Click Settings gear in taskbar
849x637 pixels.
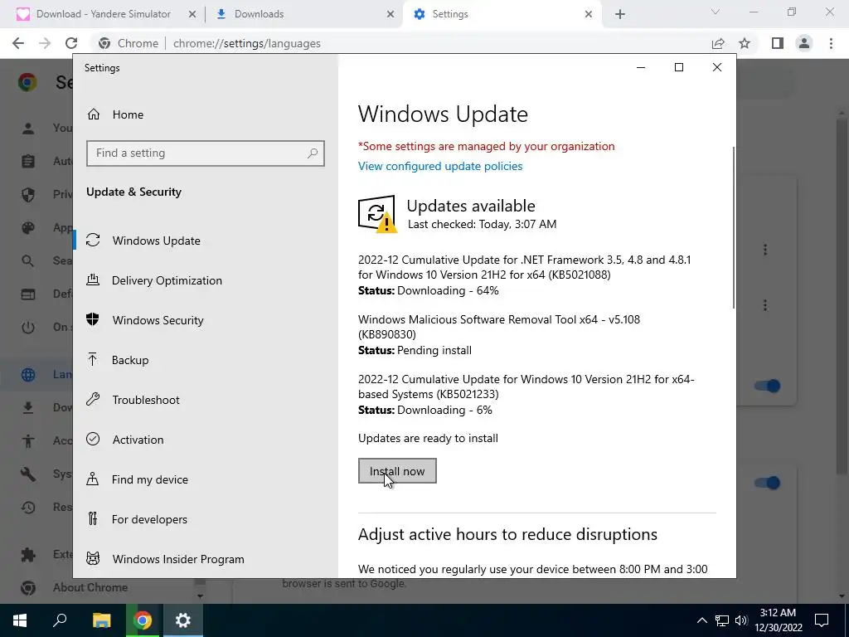pos(183,620)
